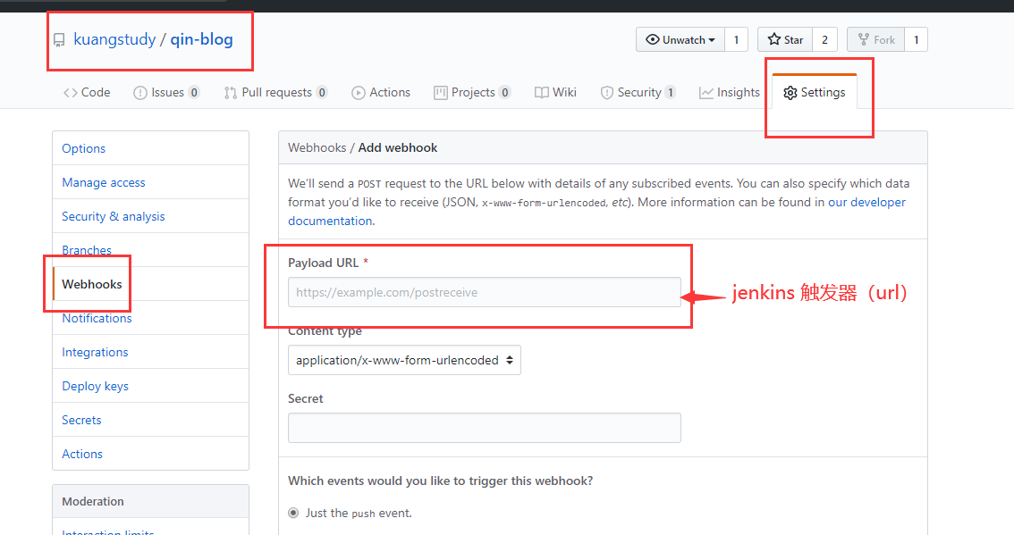This screenshot has height=535, width=1014.
Task: Click the star icon on the Star button
Action: (x=774, y=39)
